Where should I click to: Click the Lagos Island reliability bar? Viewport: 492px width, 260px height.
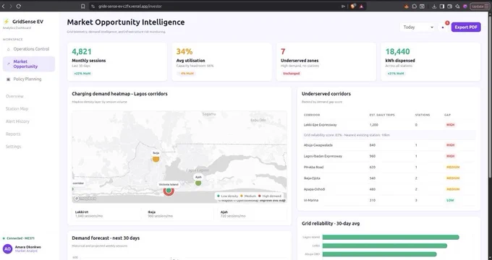(391, 238)
